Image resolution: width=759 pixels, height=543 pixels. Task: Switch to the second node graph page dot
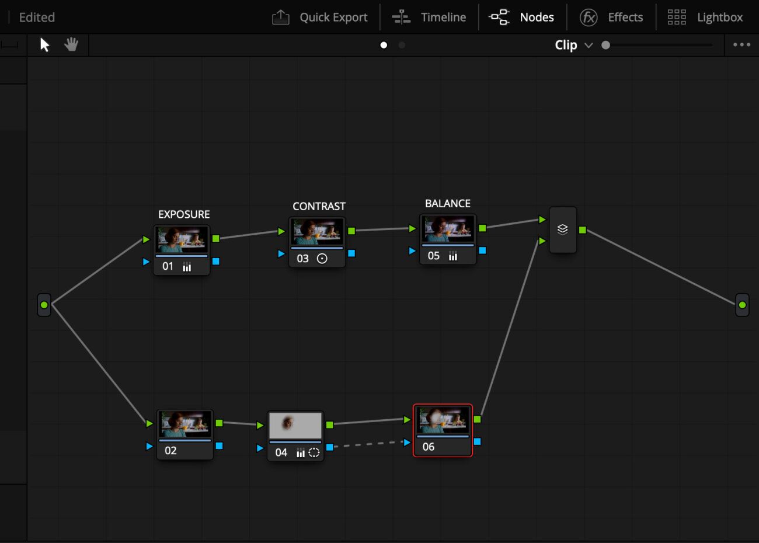(402, 44)
